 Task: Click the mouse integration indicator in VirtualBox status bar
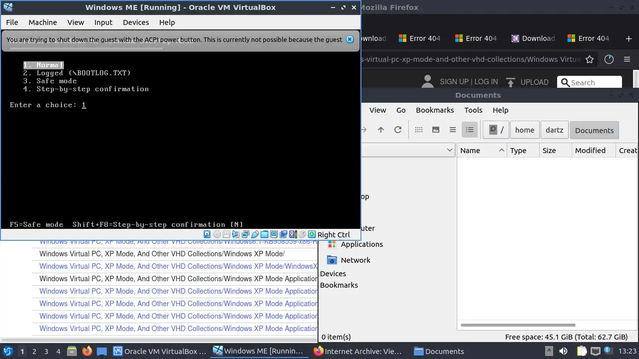303,234
